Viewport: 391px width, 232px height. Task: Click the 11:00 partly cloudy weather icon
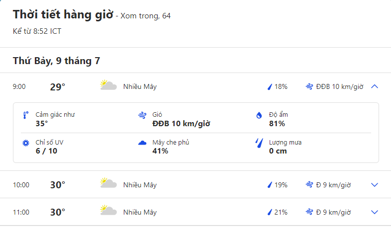(108, 211)
